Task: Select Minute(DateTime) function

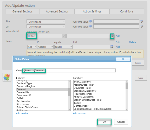Action: (100, 97)
